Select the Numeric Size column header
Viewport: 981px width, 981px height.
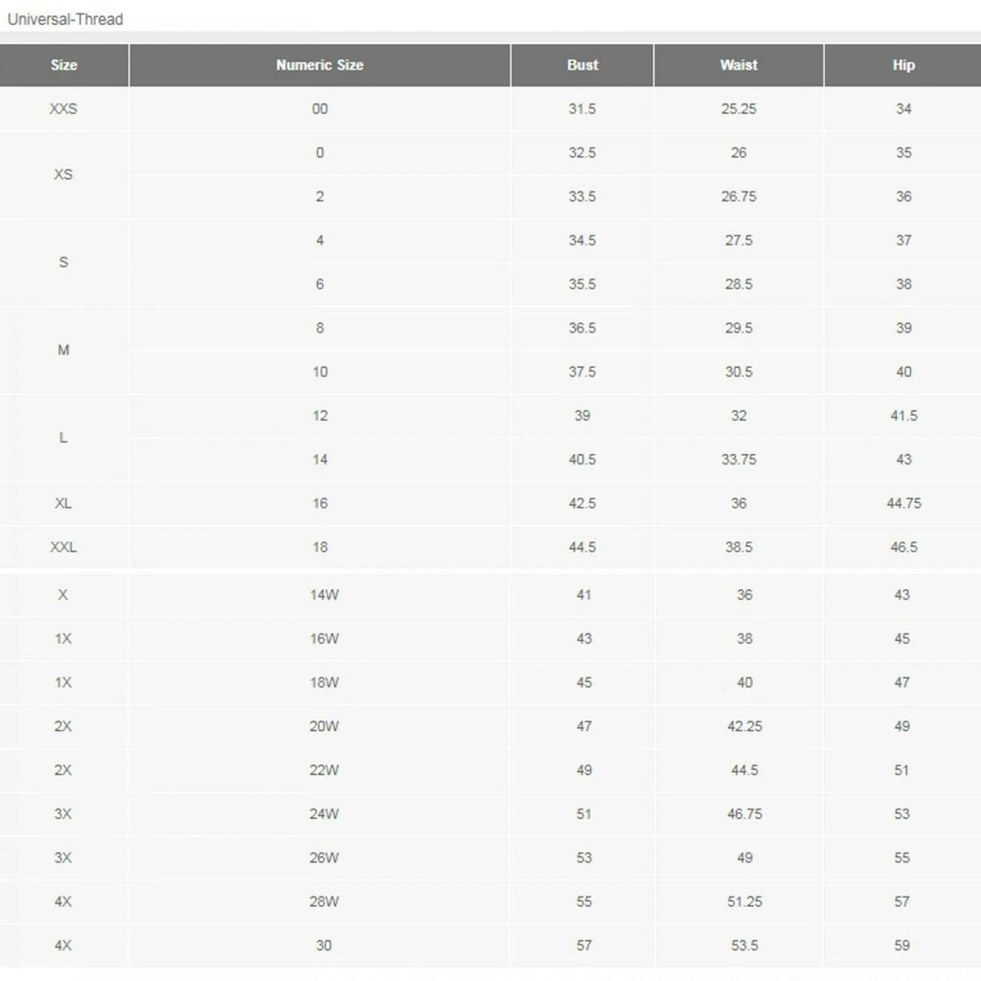319,65
